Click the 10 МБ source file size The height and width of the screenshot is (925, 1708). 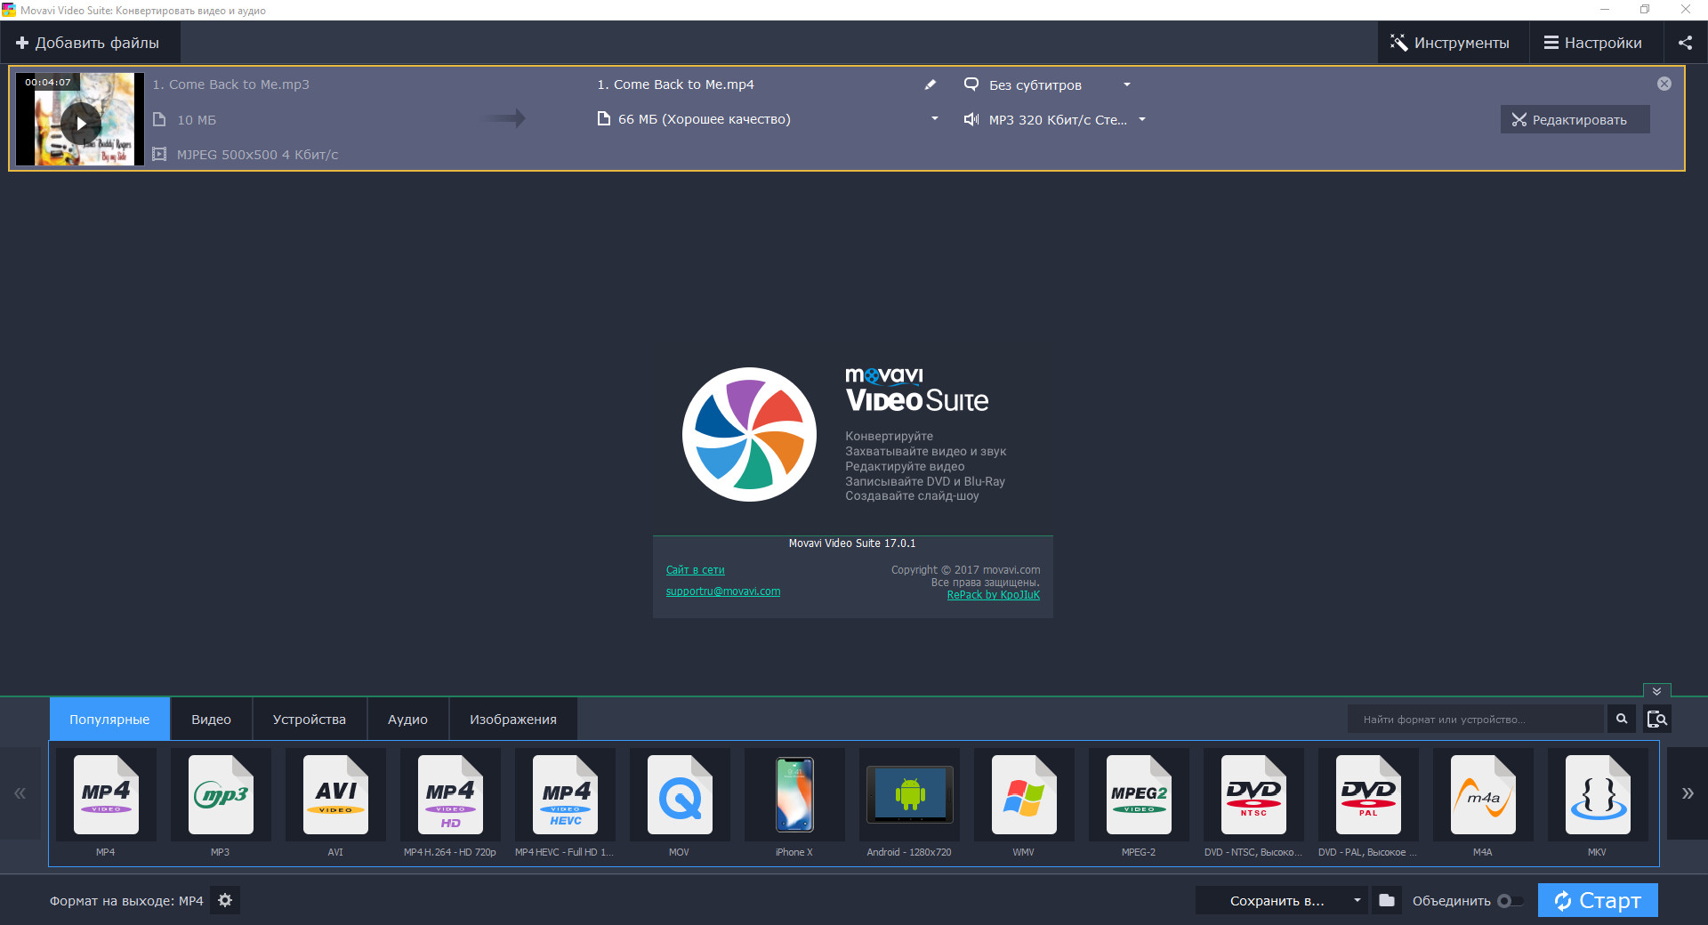tap(197, 120)
